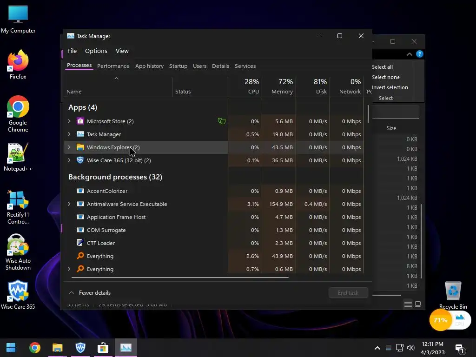Image resolution: width=476 pixels, height=357 pixels.
Task: Open My Computer desktop icon
Action: point(18,19)
